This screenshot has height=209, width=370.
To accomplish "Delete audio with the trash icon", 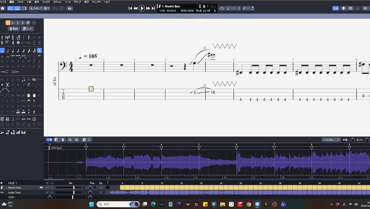I will [x=63, y=140].
